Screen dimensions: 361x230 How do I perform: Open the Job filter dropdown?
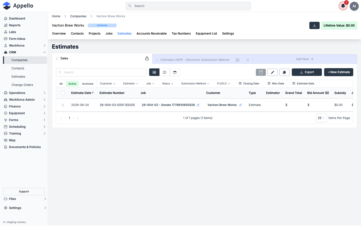[x=150, y=84]
